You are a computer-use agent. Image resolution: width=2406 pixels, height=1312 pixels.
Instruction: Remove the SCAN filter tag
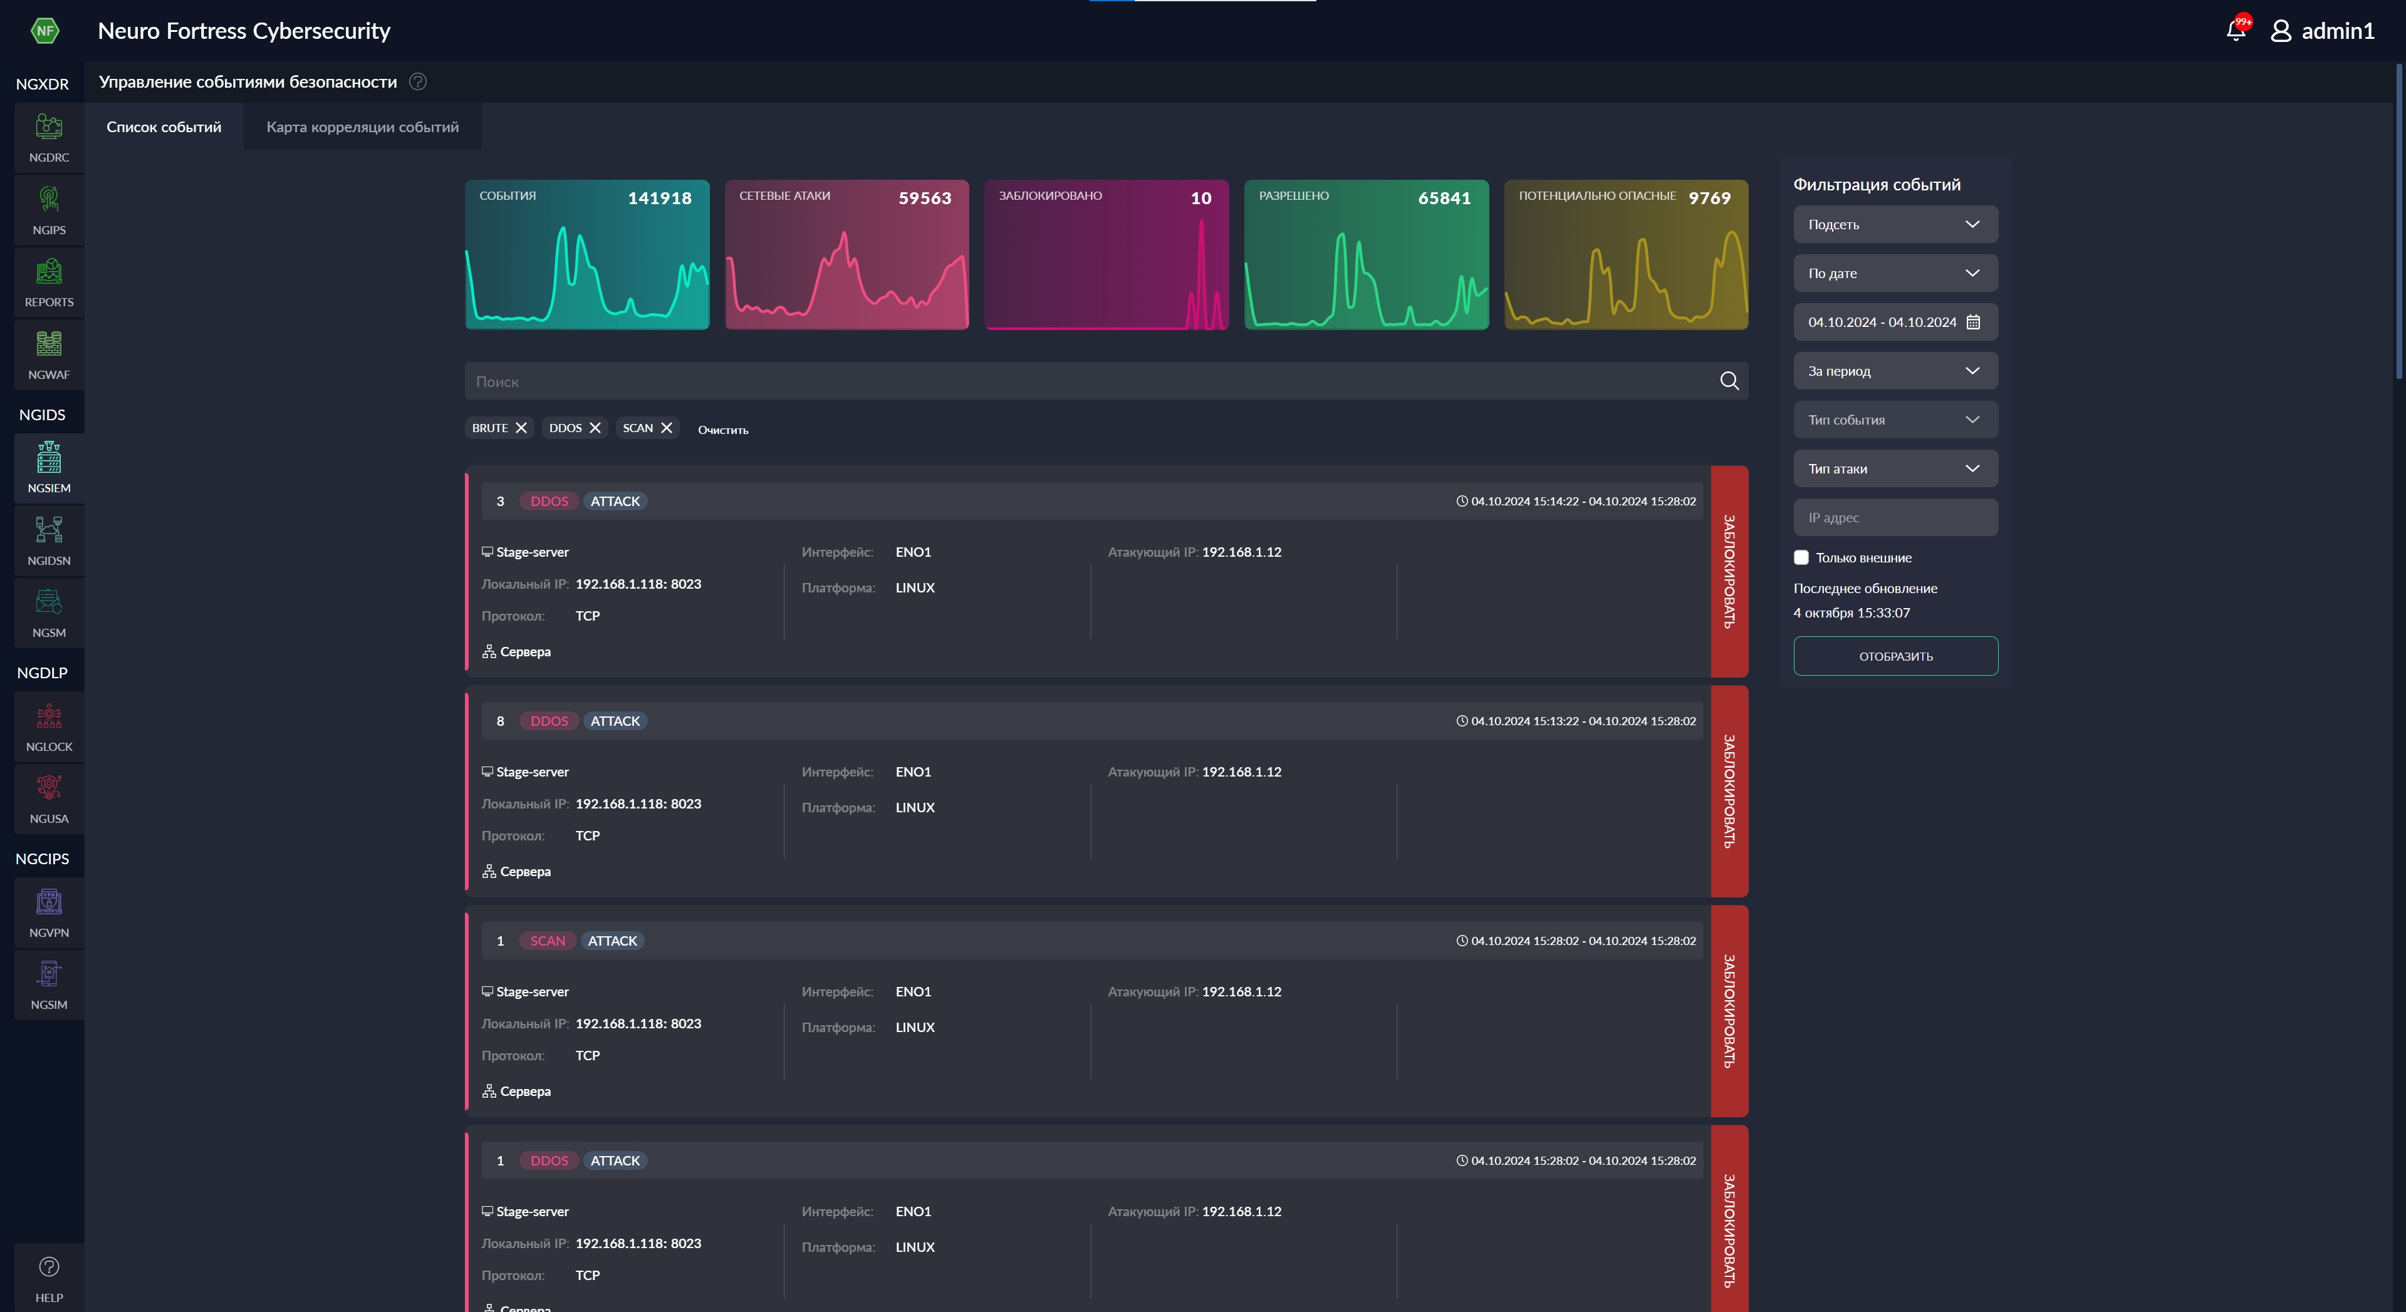pyautogui.click(x=667, y=428)
